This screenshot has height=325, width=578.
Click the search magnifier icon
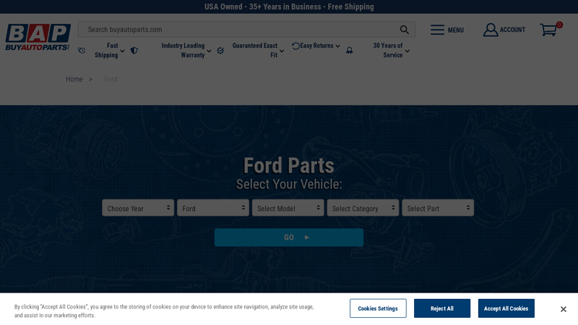coord(405,30)
